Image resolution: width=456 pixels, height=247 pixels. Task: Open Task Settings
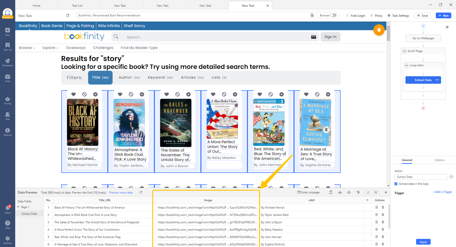(398, 16)
